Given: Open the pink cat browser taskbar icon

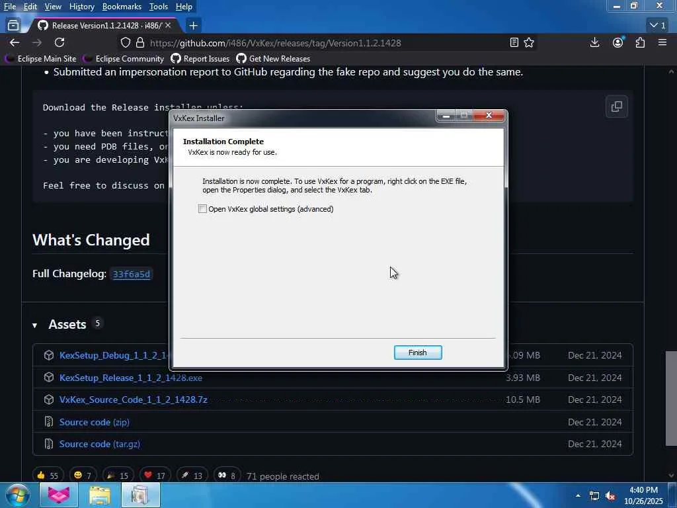Looking at the screenshot, I should pos(59,495).
